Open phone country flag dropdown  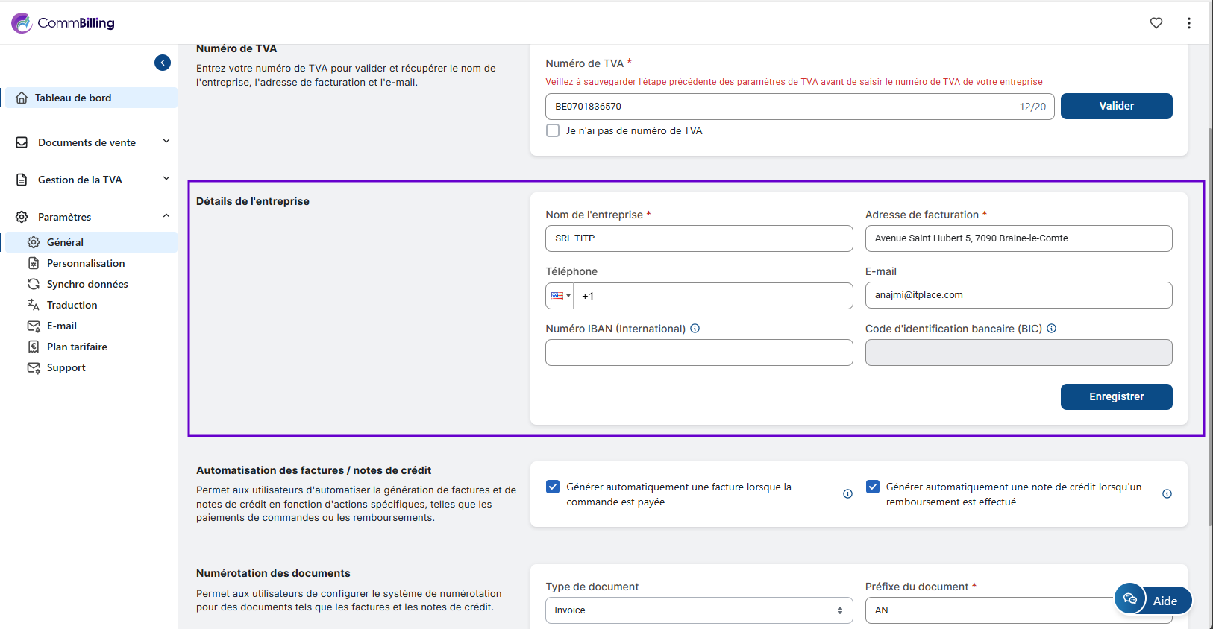(560, 296)
